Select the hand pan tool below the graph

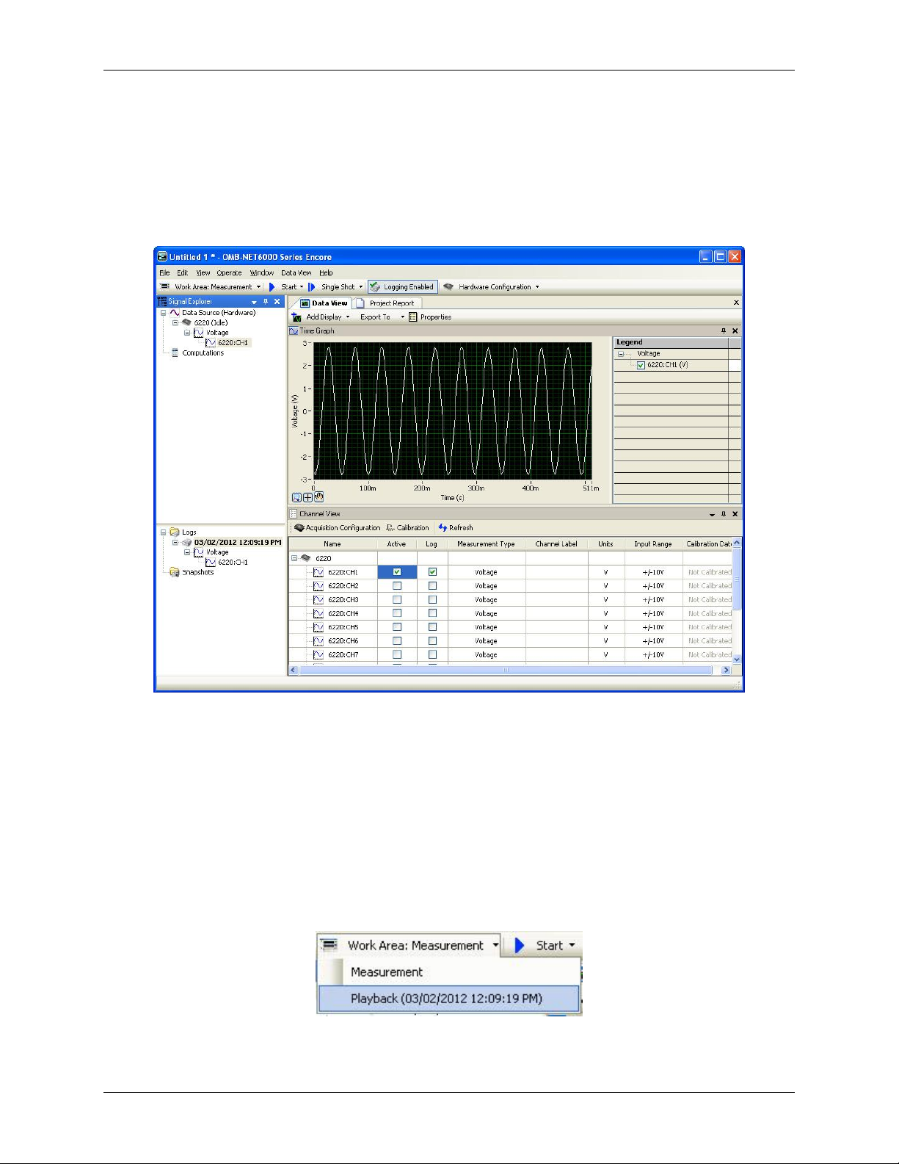coord(319,497)
